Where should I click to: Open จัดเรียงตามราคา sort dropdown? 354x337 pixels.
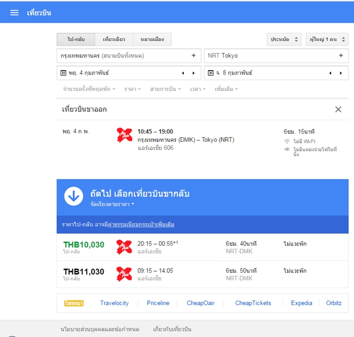tap(112, 204)
